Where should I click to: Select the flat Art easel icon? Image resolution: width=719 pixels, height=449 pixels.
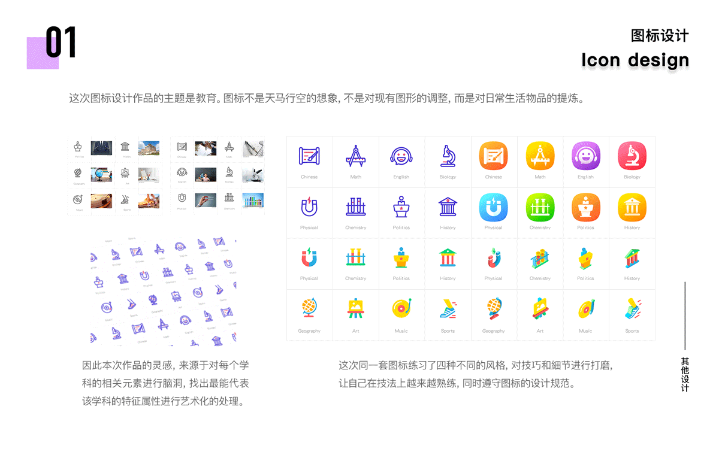(x=355, y=309)
